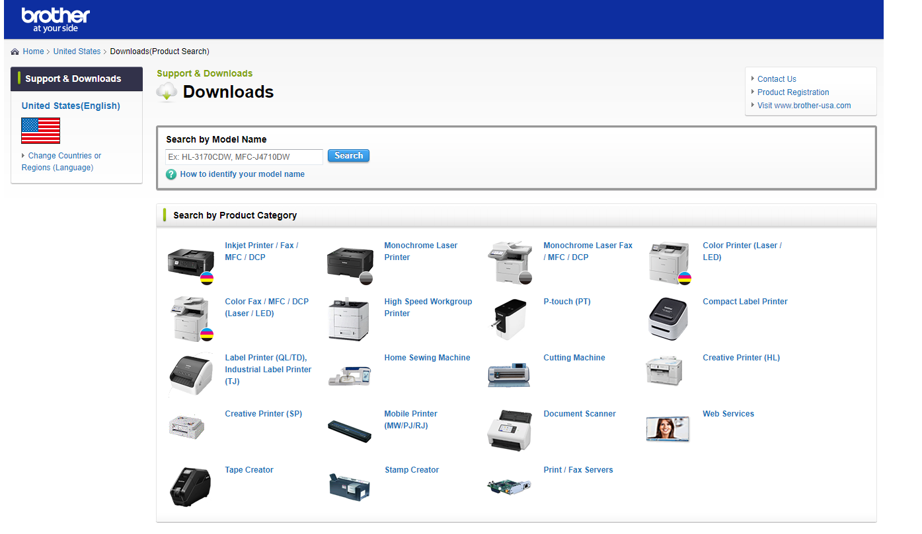Open Color Printer (Laser / LED) link
This screenshot has width=922, height=534.
click(x=742, y=251)
